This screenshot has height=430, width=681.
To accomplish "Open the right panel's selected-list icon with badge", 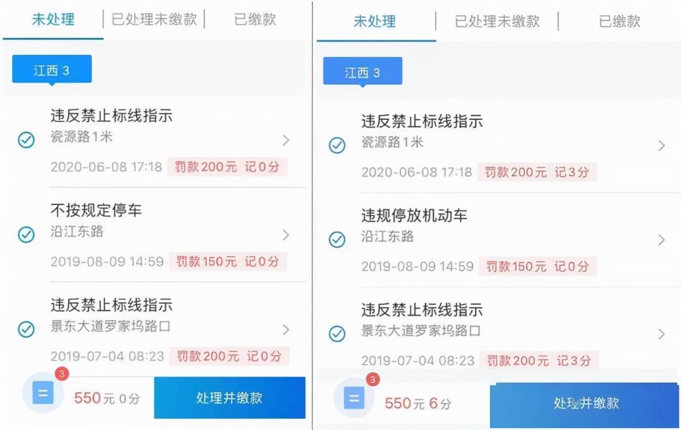I will pos(354,398).
